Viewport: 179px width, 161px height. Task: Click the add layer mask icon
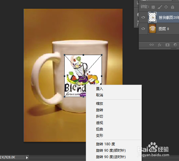tap(167, 45)
